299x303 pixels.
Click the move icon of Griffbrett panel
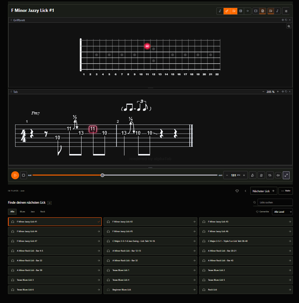pyautogui.click(x=283, y=20)
